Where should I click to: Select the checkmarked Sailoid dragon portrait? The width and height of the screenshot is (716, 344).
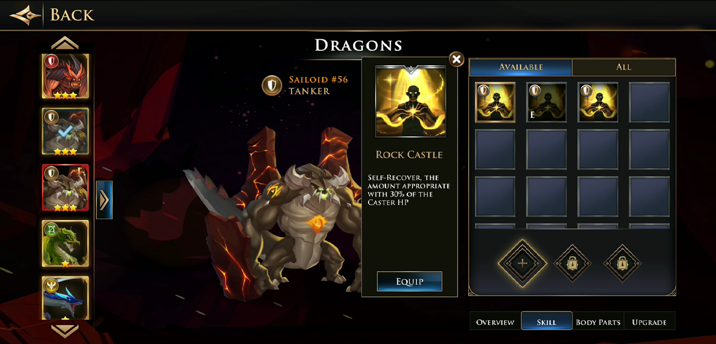point(65,131)
